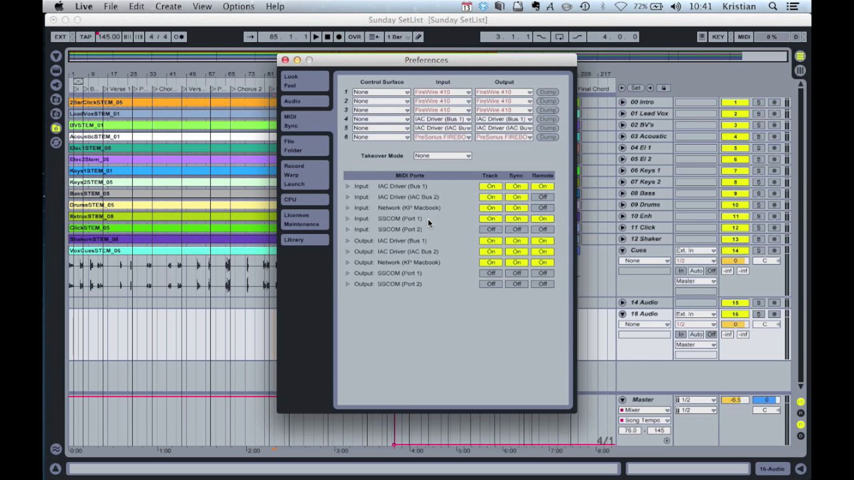Arm the 01 Lead Vox track
The width and height of the screenshot is (854, 480).
point(774,114)
